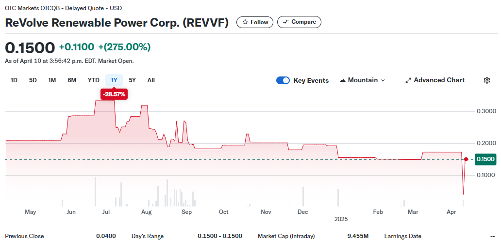
Task: Click the Follow button
Action: (255, 22)
